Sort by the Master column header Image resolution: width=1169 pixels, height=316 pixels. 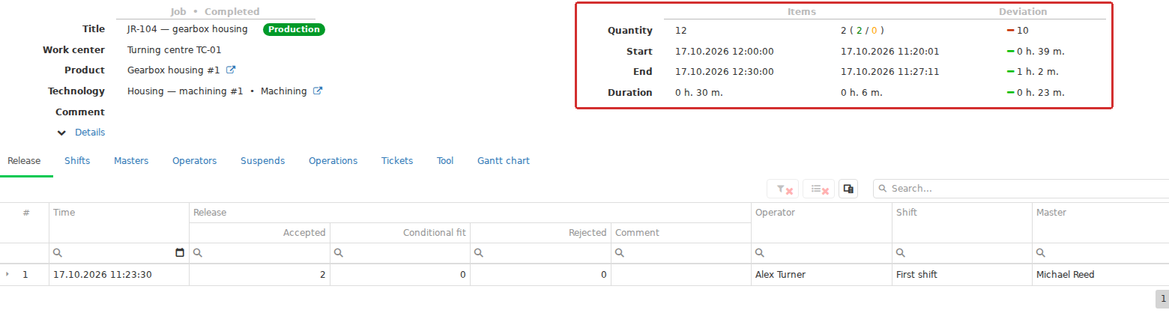point(1100,222)
